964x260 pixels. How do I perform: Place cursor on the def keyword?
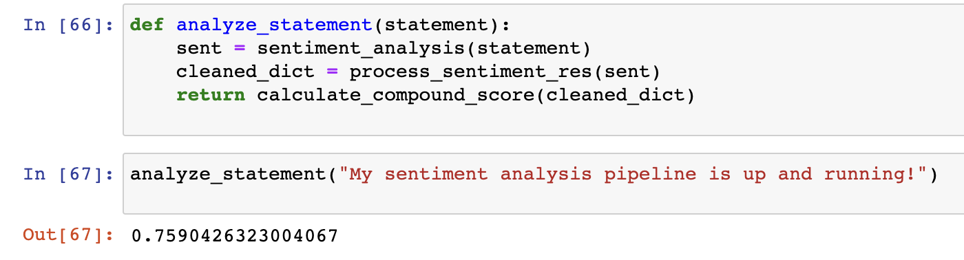pos(147,25)
